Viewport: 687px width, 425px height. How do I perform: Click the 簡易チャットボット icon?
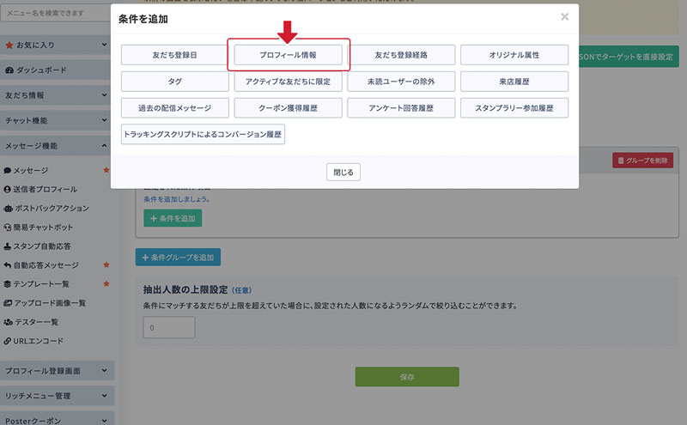pyautogui.click(x=9, y=228)
